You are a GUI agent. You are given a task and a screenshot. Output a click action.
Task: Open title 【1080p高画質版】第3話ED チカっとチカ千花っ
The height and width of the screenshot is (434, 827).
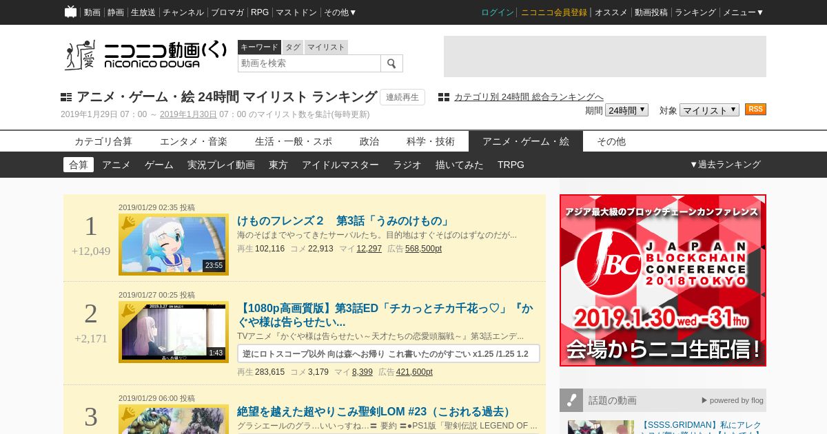click(385, 315)
